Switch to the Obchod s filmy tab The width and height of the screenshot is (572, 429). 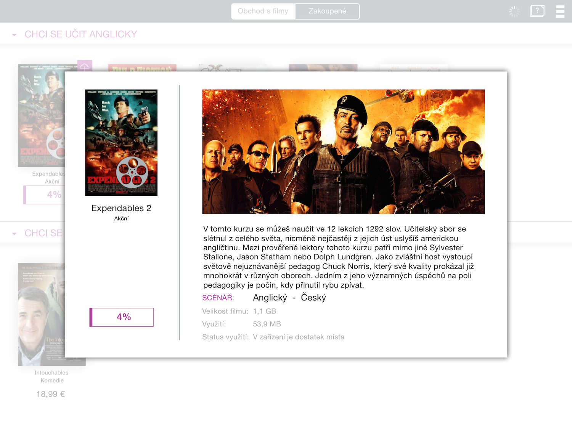click(263, 11)
